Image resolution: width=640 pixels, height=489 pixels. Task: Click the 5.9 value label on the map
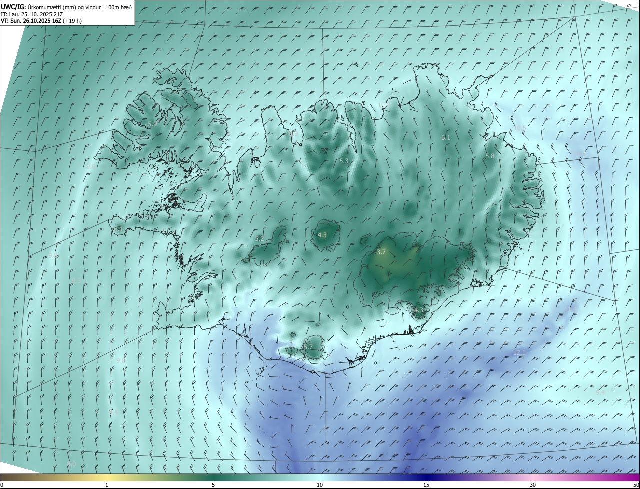152,123
